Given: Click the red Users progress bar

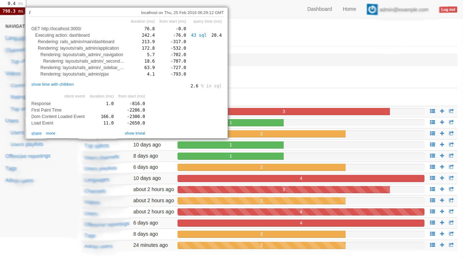Looking at the screenshot, I should pyautogui.click(x=301, y=212).
